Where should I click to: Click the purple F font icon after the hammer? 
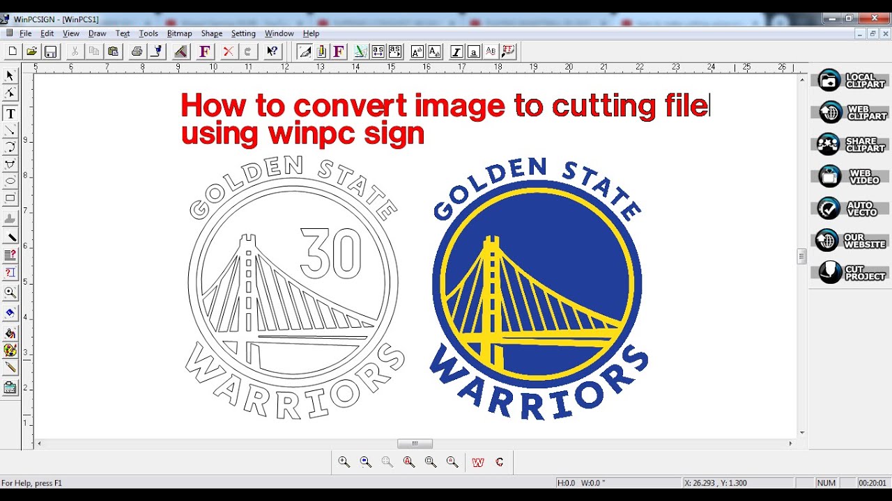204,51
